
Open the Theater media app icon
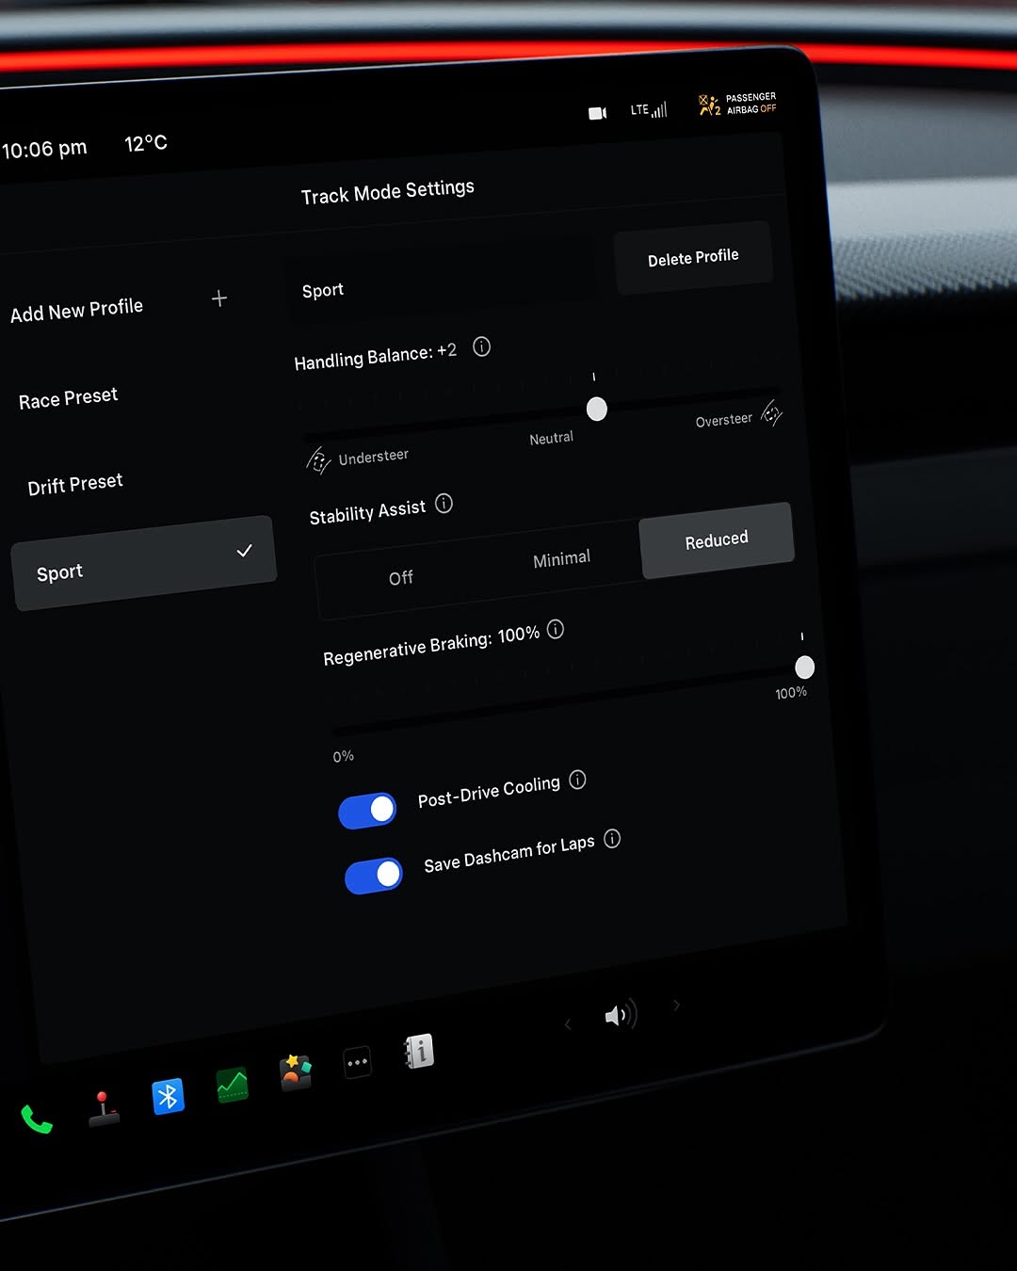click(x=294, y=1072)
